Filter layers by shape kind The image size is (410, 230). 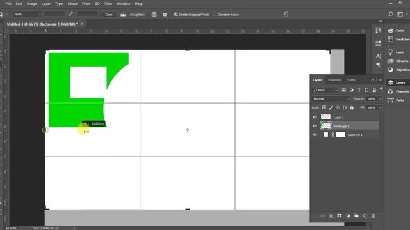point(366,90)
